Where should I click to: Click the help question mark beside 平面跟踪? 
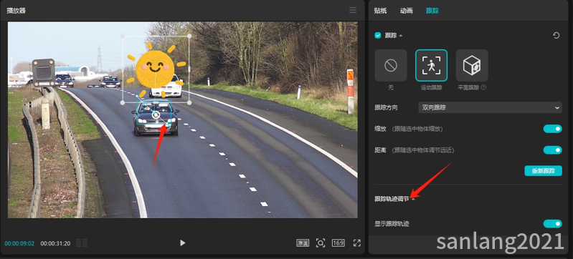[483, 87]
